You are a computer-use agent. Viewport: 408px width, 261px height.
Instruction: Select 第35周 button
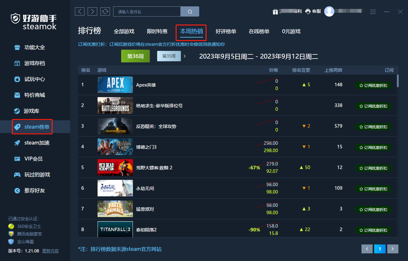[x=169, y=56]
